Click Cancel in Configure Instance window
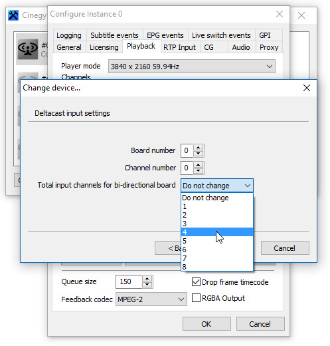Screen dimensions: 330x346 260,324
